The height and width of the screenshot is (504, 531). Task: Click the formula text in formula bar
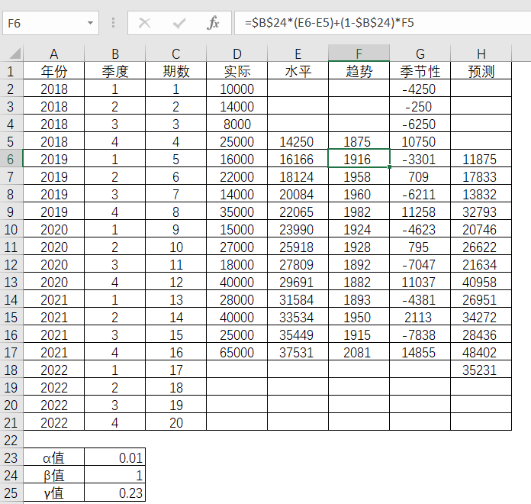point(330,23)
